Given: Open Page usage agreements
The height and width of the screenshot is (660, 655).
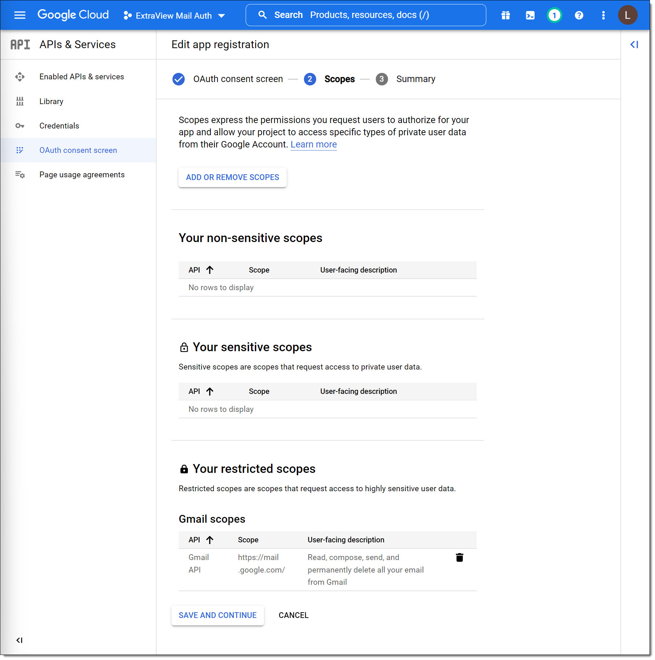Looking at the screenshot, I should pyautogui.click(x=78, y=175).
